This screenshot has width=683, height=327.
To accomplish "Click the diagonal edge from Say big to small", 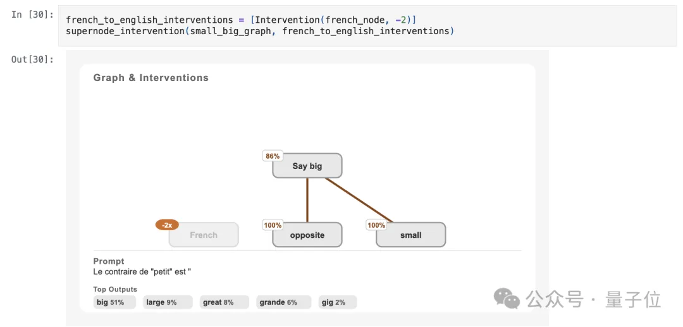I will 359,200.
